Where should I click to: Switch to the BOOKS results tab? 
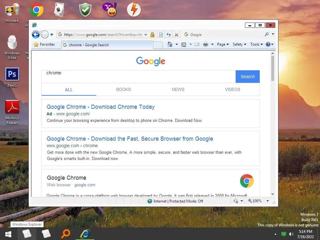[x=123, y=89]
